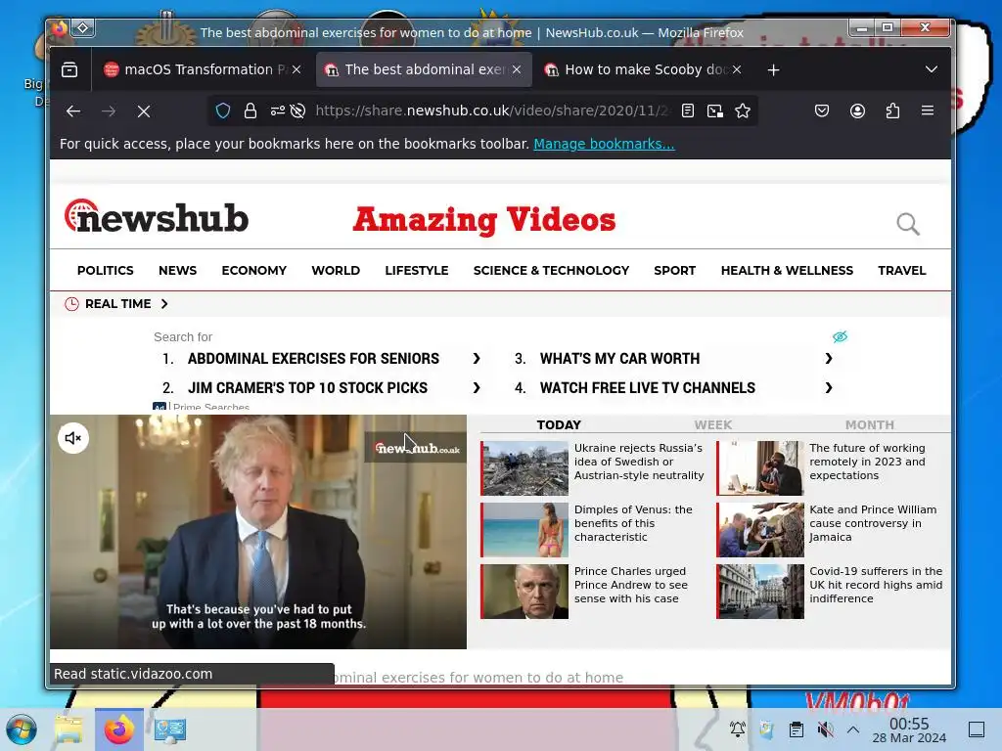This screenshot has width=1002, height=751.
Task: Click arrow next to Abdominal Exercises For Seniors
Action: click(x=477, y=359)
